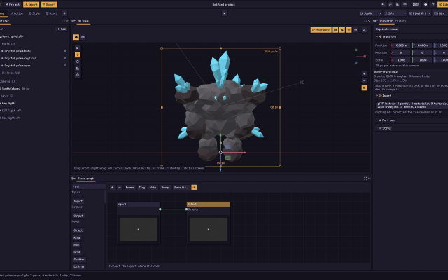Click the undo icon in top bar
Screen dimensions: 448x280
pyautogui.click(x=383, y=5)
